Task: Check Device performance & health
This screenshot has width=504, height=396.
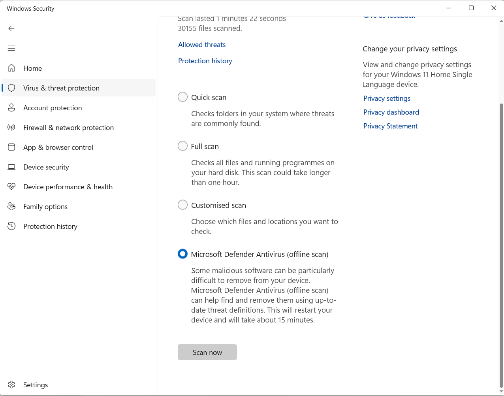Action: (68, 187)
